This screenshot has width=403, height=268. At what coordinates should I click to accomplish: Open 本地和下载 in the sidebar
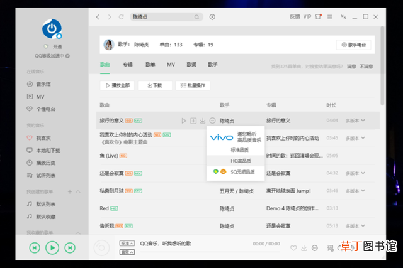coord(43,151)
